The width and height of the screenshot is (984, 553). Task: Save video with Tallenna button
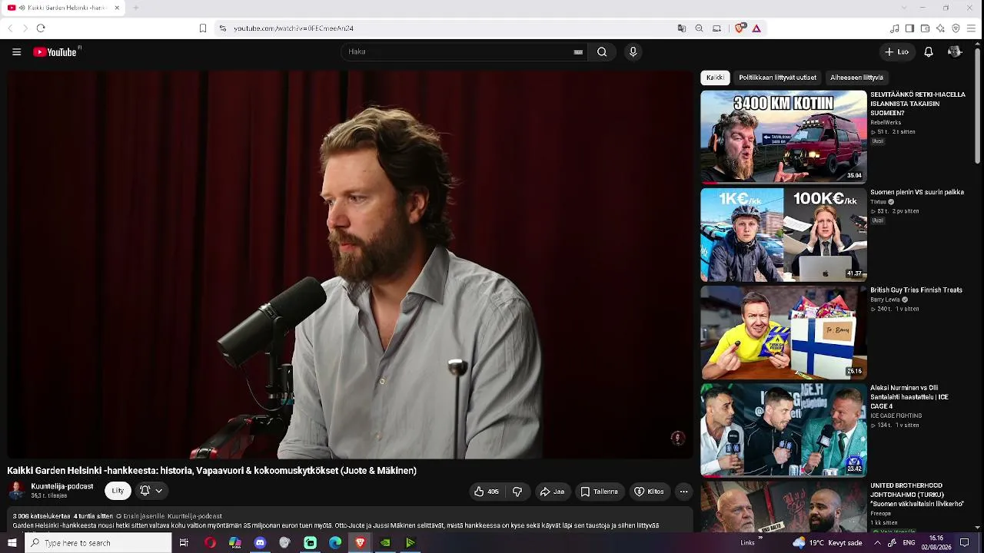[x=600, y=492]
